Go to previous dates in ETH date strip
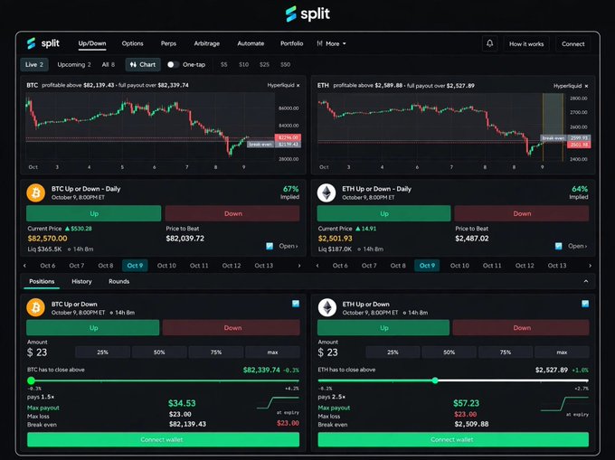The height and width of the screenshot is (460, 615). pos(317,266)
